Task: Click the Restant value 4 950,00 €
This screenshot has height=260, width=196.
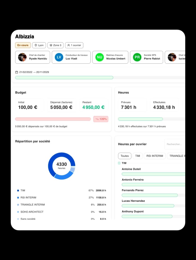Action: [93, 107]
